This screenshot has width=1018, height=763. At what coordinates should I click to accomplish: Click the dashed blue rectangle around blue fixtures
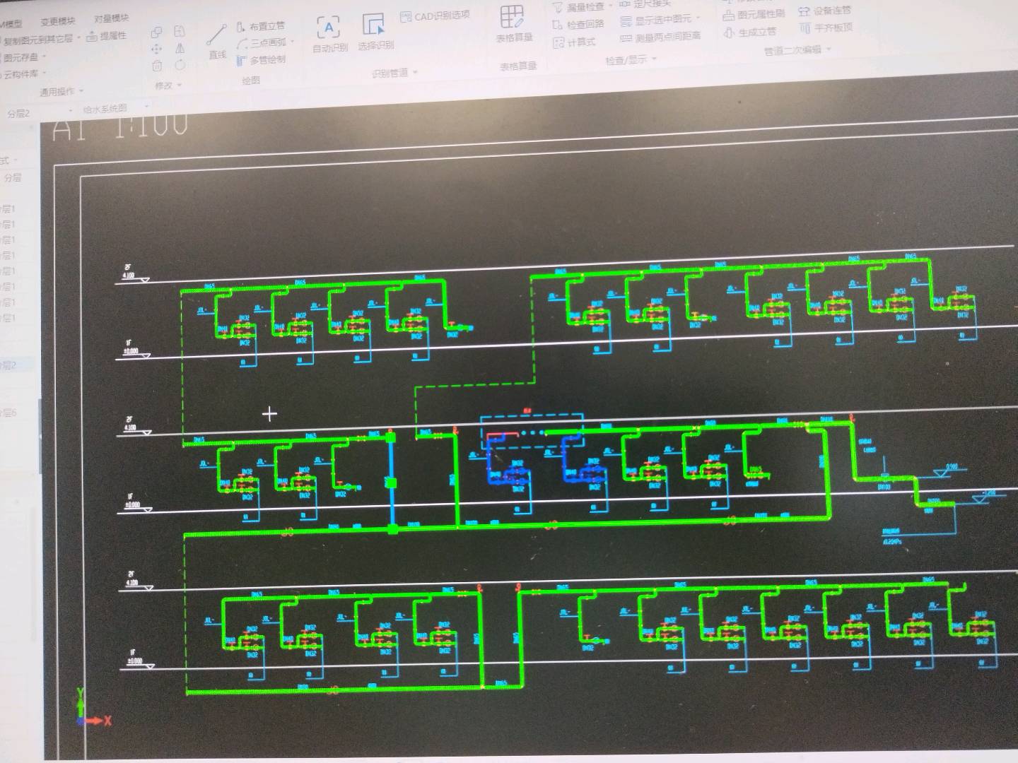532,432
